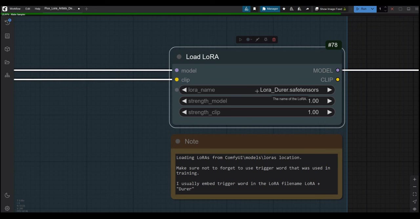Image resolution: width=420 pixels, height=219 pixels.
Task: Toggle canvas select mode arrow icon
Action: click(414, 202)
